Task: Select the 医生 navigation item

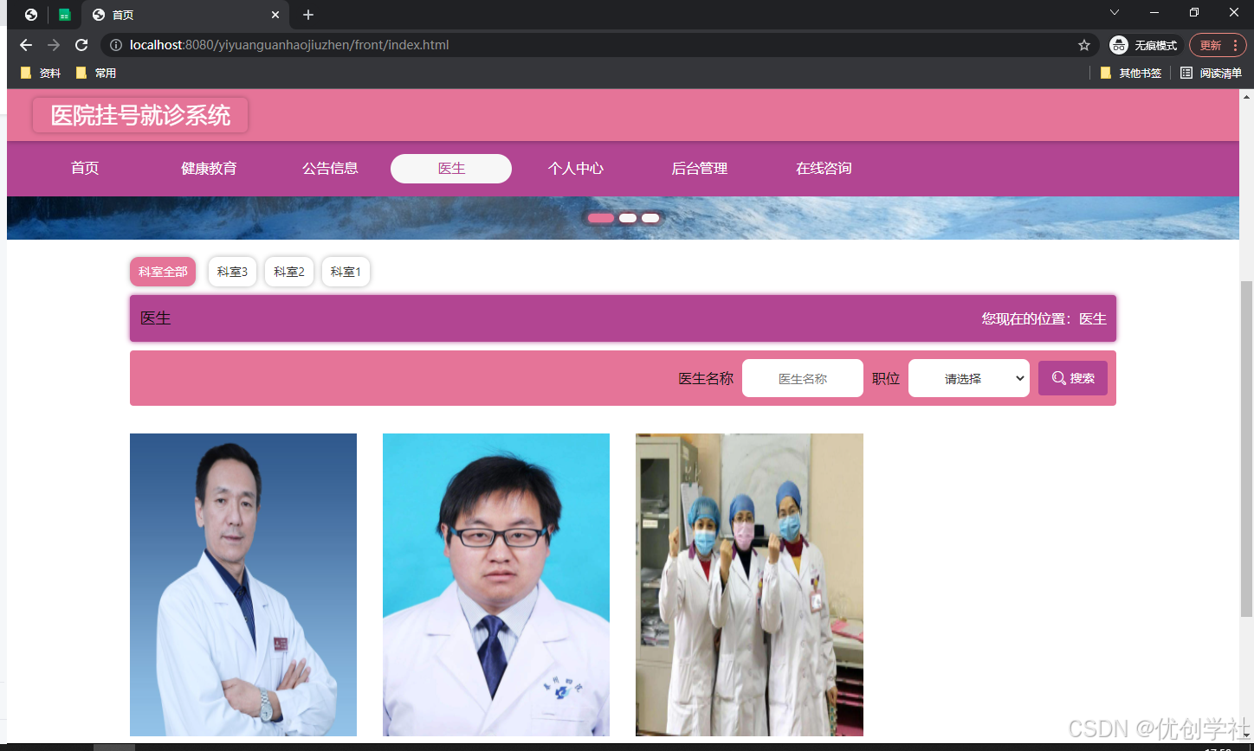Action: tap(451, 169)
